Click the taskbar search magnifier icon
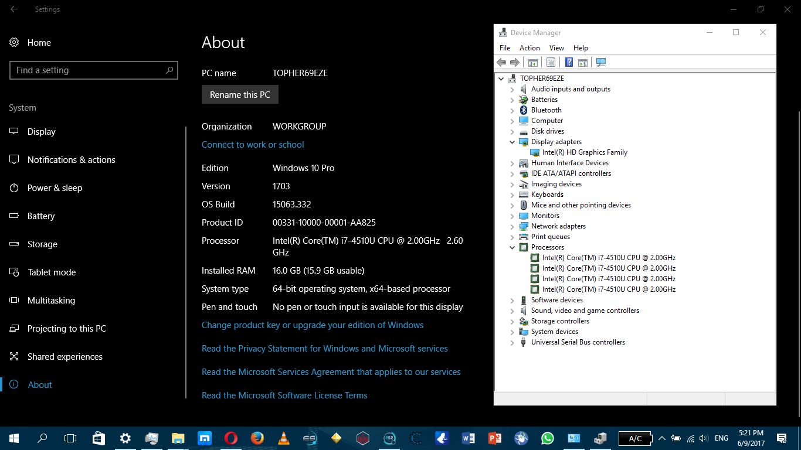 coord(42,438)
